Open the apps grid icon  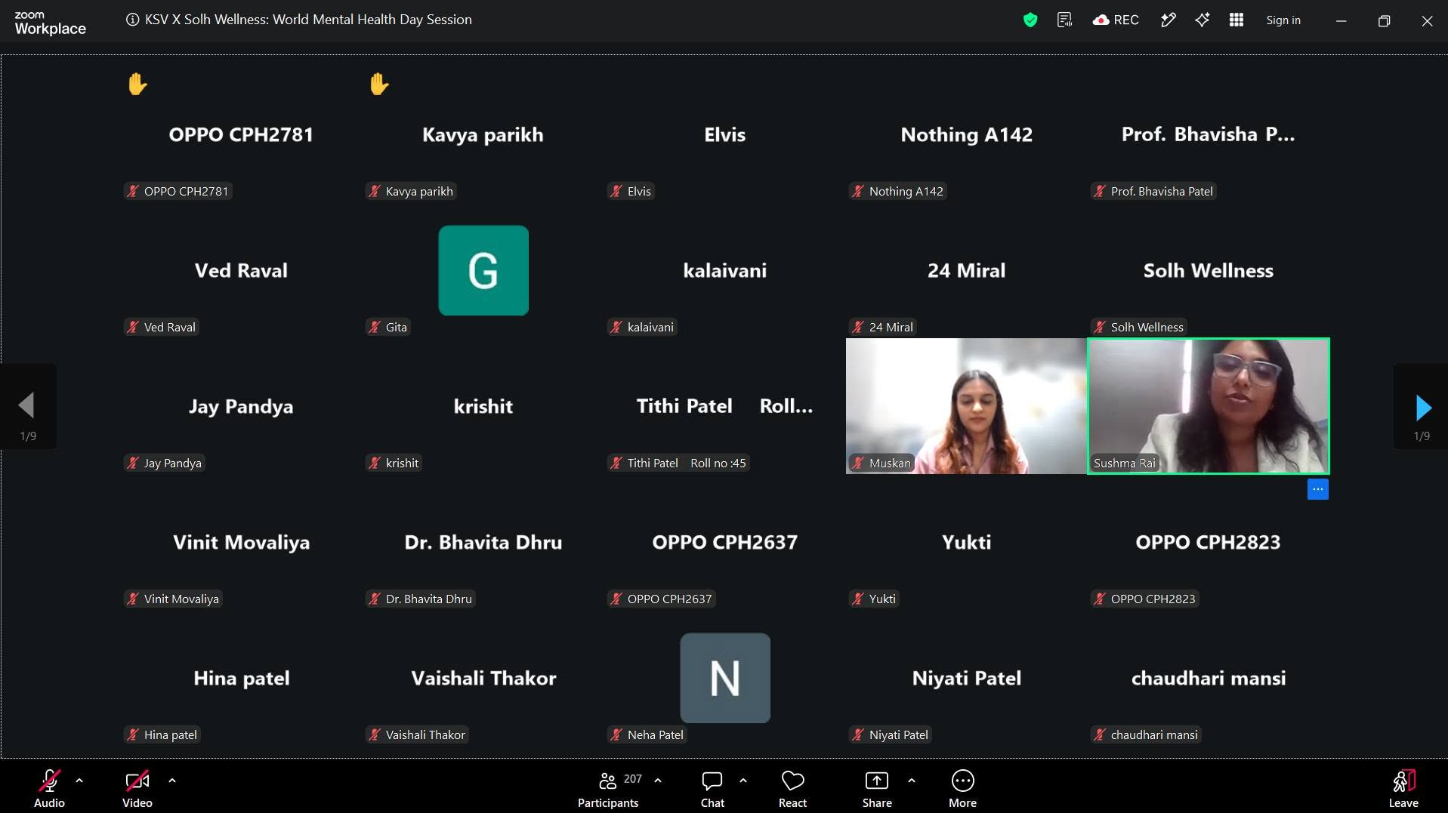click(x=1237, y=20)
